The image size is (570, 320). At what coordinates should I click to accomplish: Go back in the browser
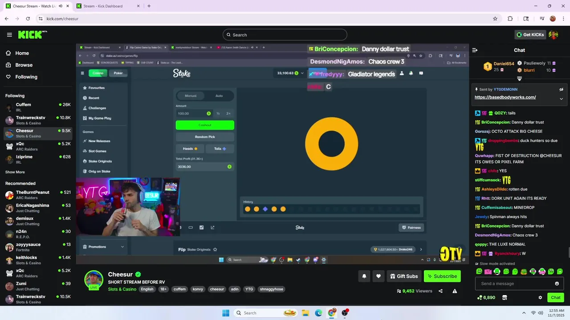(6, 19)
